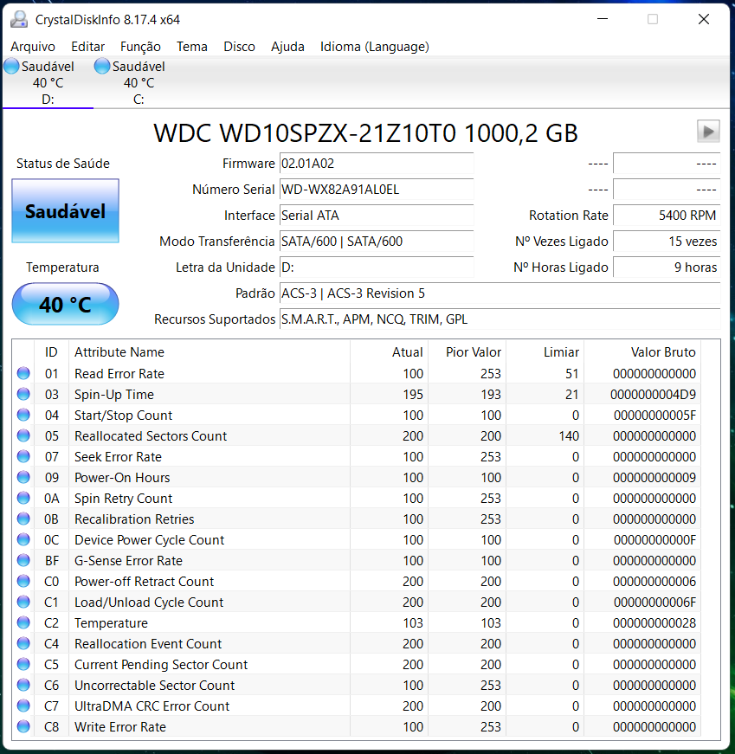The width and height of the screenshot is (735, 754).
Task: Click the Pior Valor column header
Action: (467, 352)
